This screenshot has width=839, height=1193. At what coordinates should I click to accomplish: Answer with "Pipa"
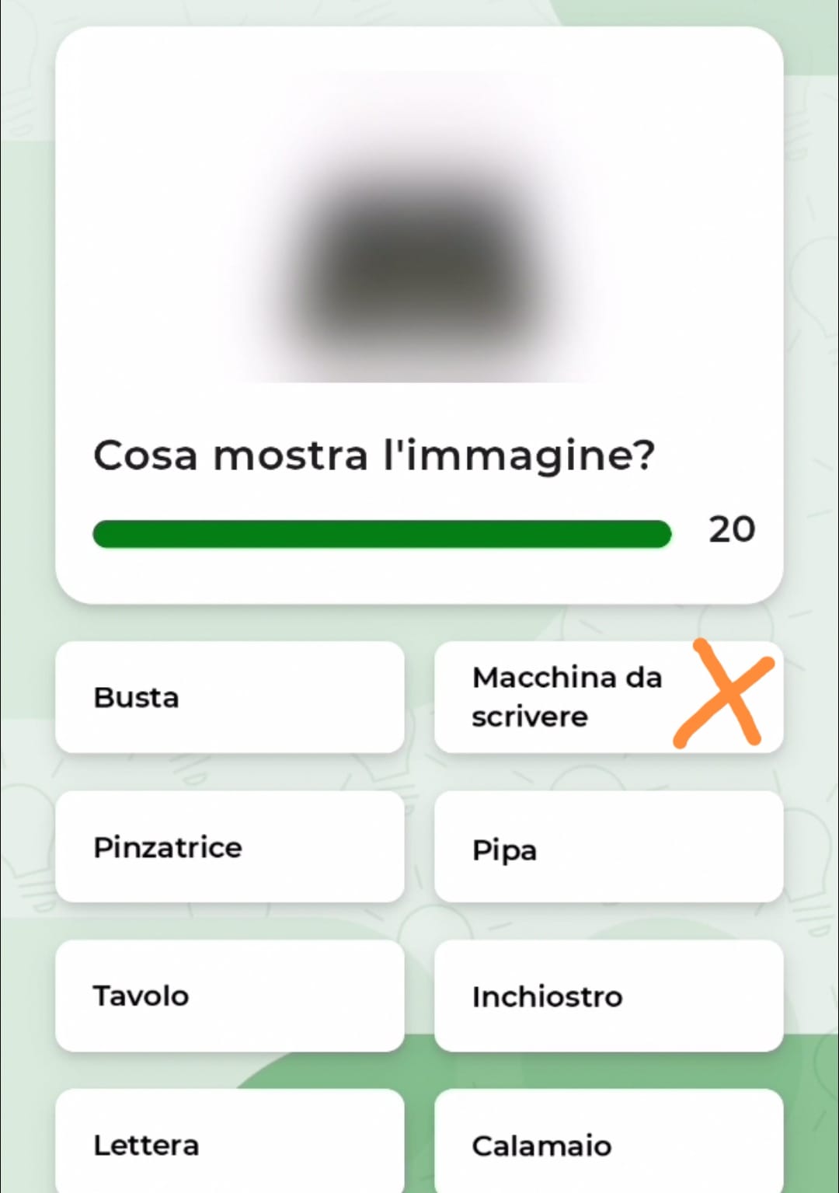(609, 846)
